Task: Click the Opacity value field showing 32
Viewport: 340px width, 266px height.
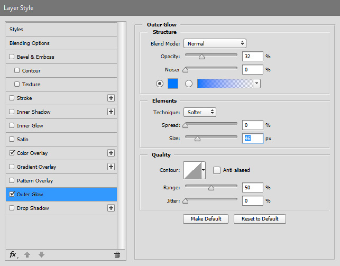Action: pos(253,57)
